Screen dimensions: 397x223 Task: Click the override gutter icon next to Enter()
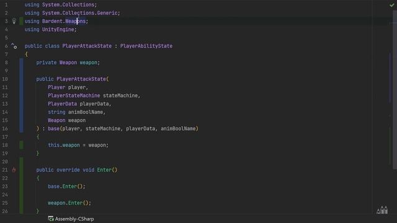point(14,170)
